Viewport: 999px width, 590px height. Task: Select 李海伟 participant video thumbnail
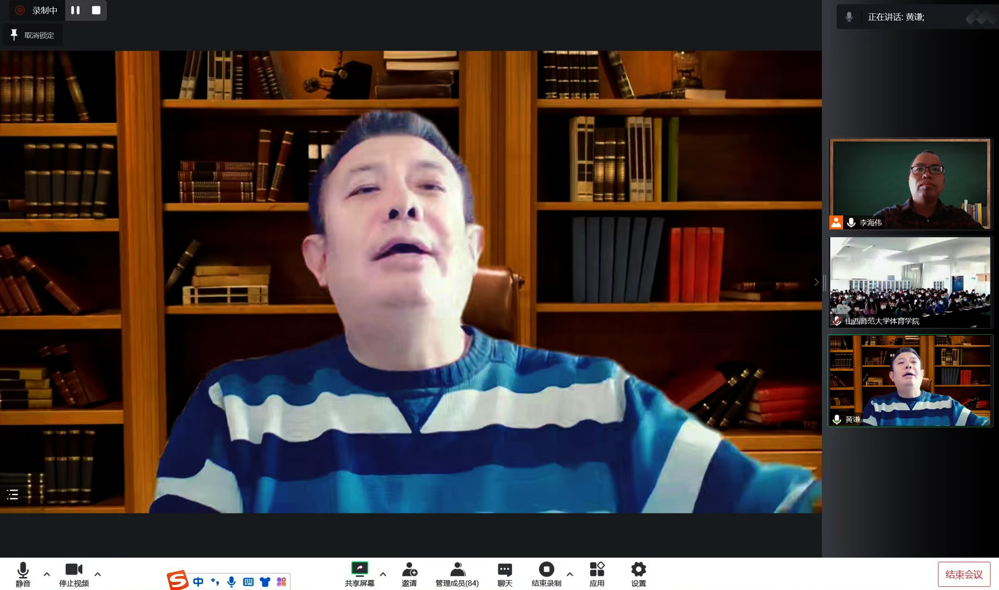910,184
